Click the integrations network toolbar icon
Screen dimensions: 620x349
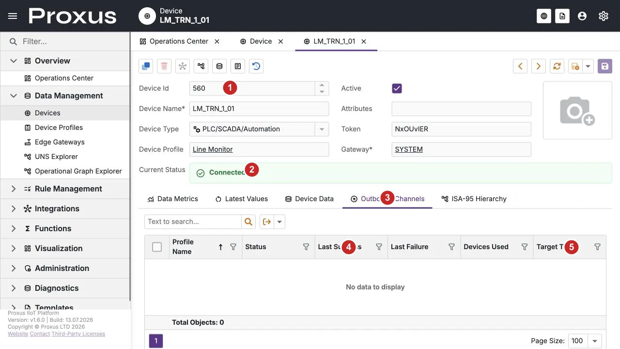183,66
